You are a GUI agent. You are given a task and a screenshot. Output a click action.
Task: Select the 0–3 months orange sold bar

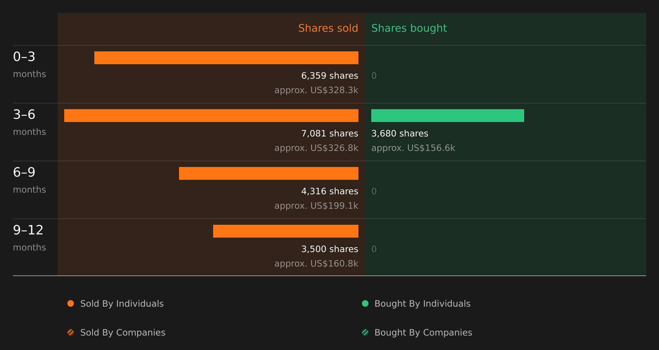point(226,58)
